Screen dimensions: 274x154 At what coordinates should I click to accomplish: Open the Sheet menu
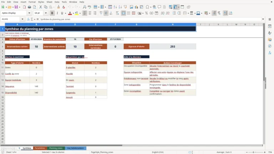49,2
